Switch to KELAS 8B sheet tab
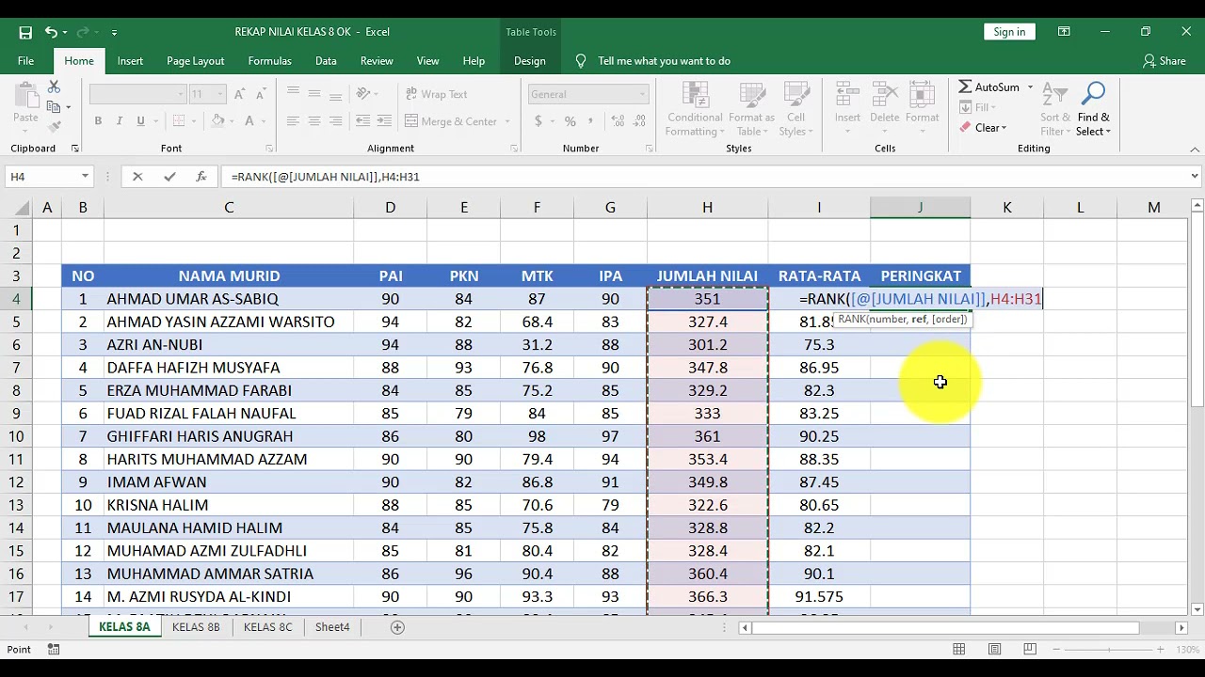Viewport: 1205px width, 677px height. click(x=196, y=627)
